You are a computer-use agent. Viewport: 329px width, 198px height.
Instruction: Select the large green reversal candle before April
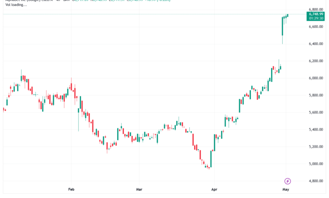tap(211, 159)
